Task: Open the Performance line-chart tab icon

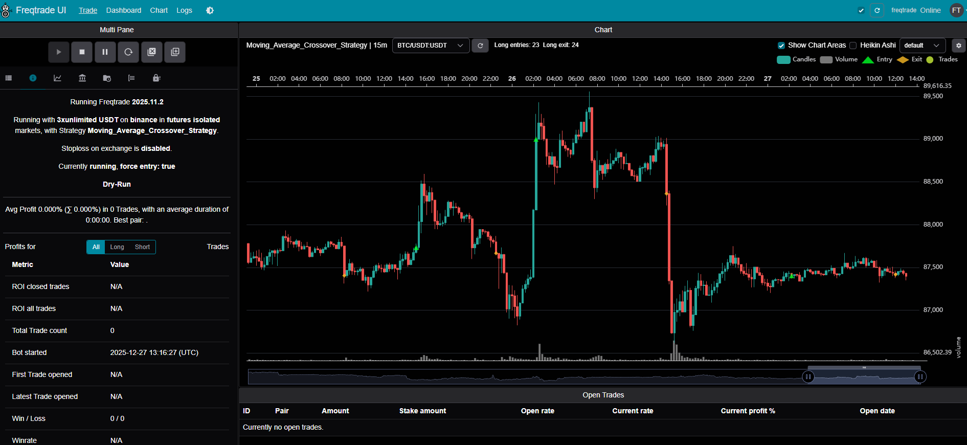Action: [58, 78]
